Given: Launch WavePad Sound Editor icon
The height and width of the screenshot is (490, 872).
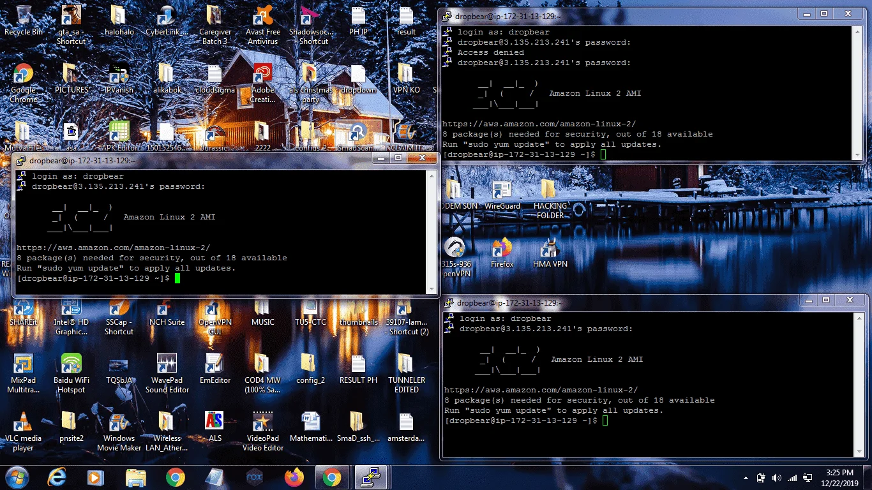Looking at the screenshot, I should coord(167,374).
